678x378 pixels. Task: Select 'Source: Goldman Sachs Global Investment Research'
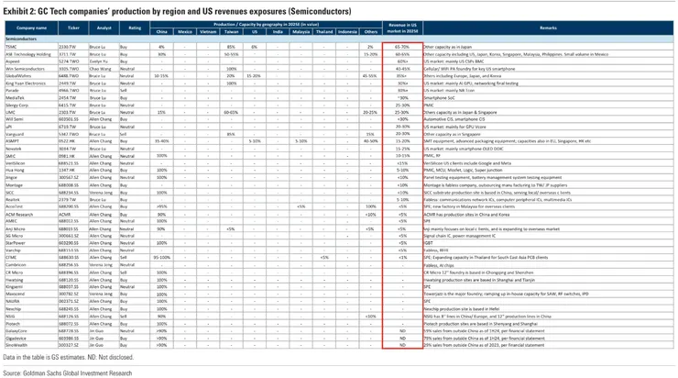click(x=68, y=373)
